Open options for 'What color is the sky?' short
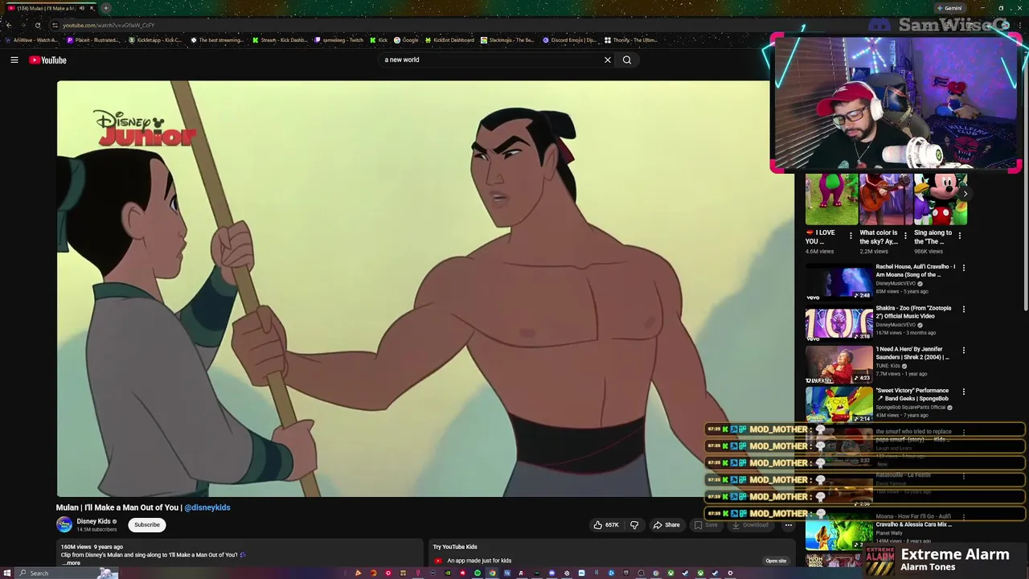Image resolution: width=1029 pixels, height=579 pixels. (x=905, y=236)
